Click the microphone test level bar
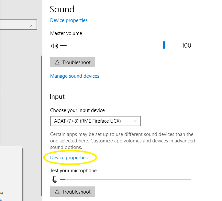Image resolution: width=222 pixels, height=201 pixels. pyautogui.click(x=126, y=179)
